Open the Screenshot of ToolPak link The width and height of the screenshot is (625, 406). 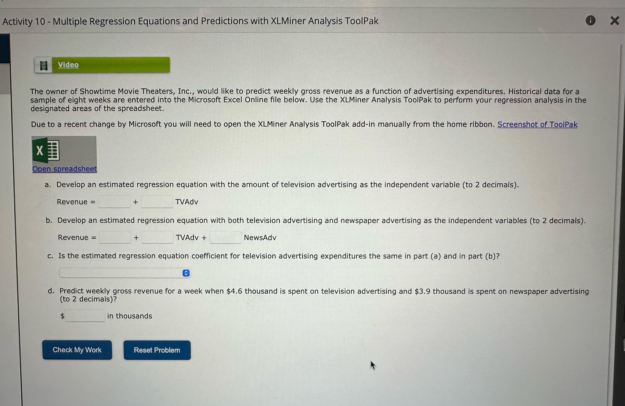pos(536,124)
